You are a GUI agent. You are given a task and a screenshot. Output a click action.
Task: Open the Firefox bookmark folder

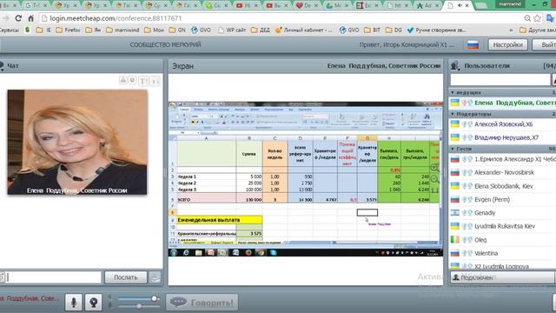coord(68,30)
